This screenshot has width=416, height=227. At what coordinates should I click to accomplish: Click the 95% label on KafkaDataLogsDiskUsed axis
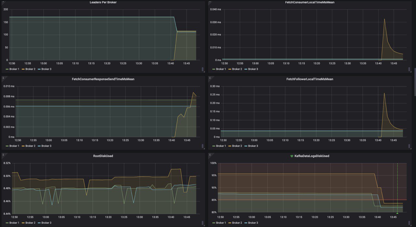coord(214,175)
